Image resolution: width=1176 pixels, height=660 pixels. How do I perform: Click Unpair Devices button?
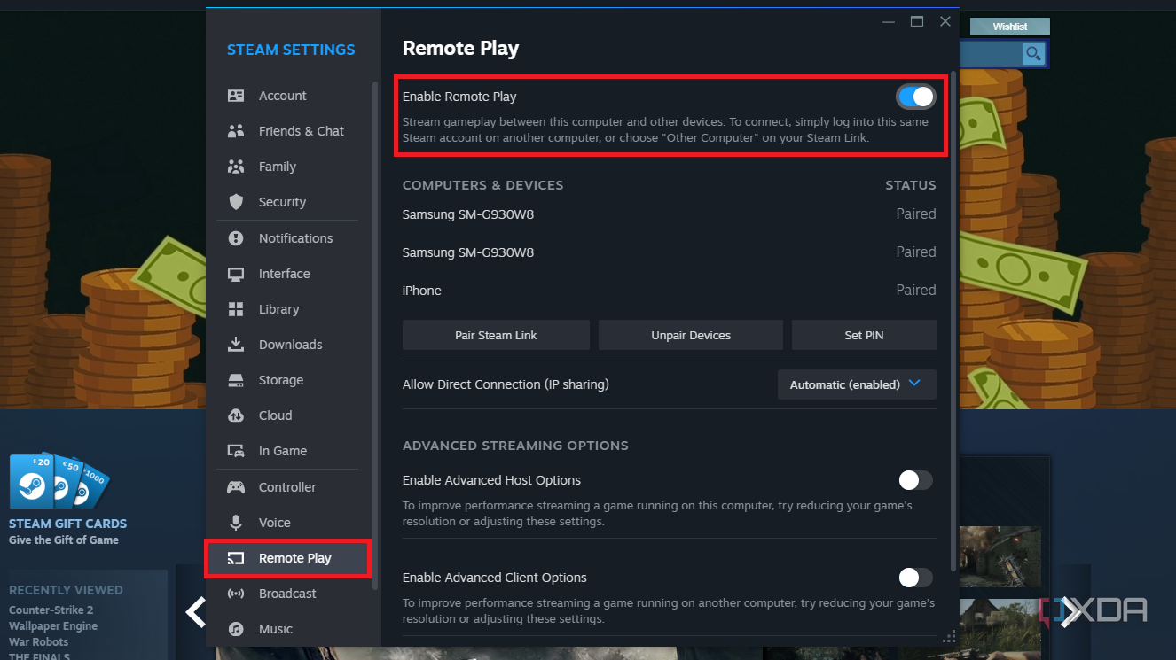pyautogui.click(x=691, y=335)
